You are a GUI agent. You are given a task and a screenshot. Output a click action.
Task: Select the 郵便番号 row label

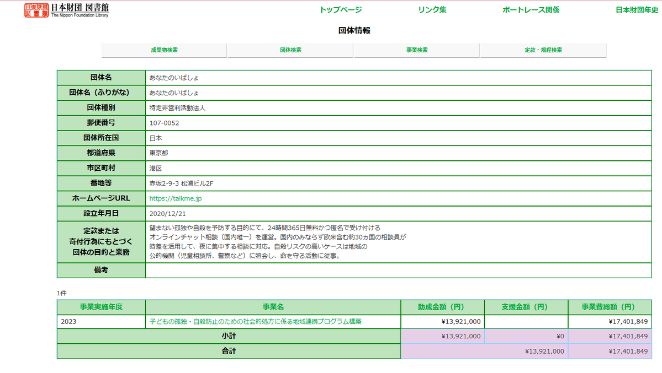pyautogui.click(x=102, y=123)
